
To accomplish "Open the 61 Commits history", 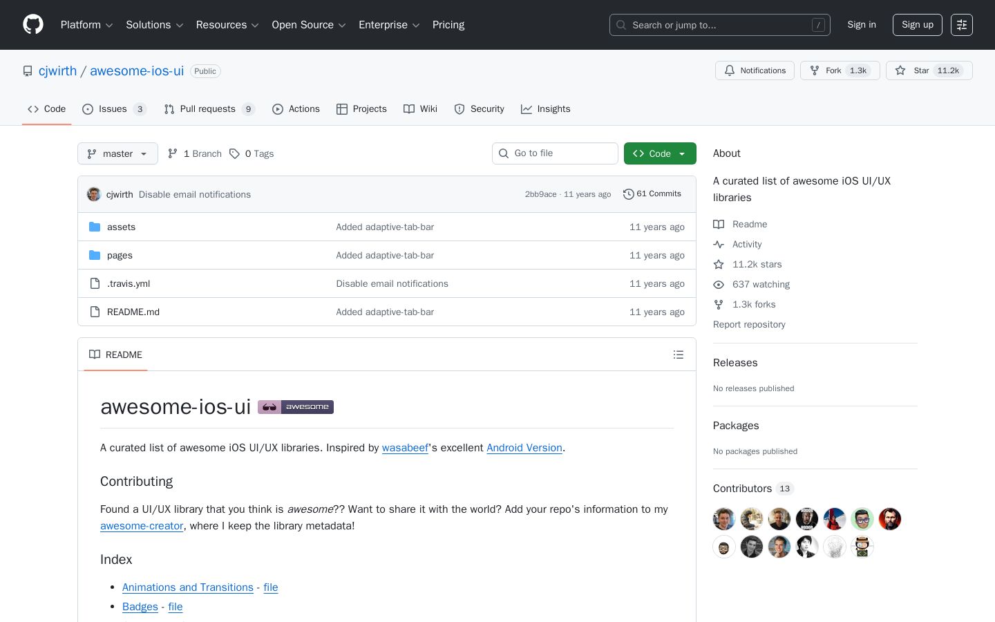I will pos(652,194).
